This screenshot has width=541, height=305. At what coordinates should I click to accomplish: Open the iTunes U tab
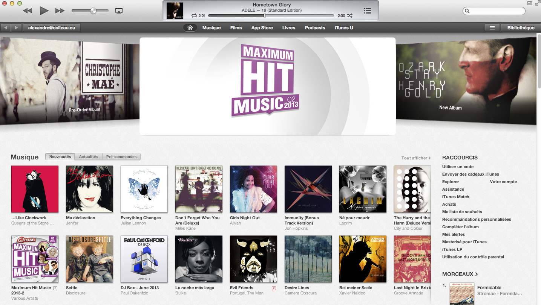(344, 28)
